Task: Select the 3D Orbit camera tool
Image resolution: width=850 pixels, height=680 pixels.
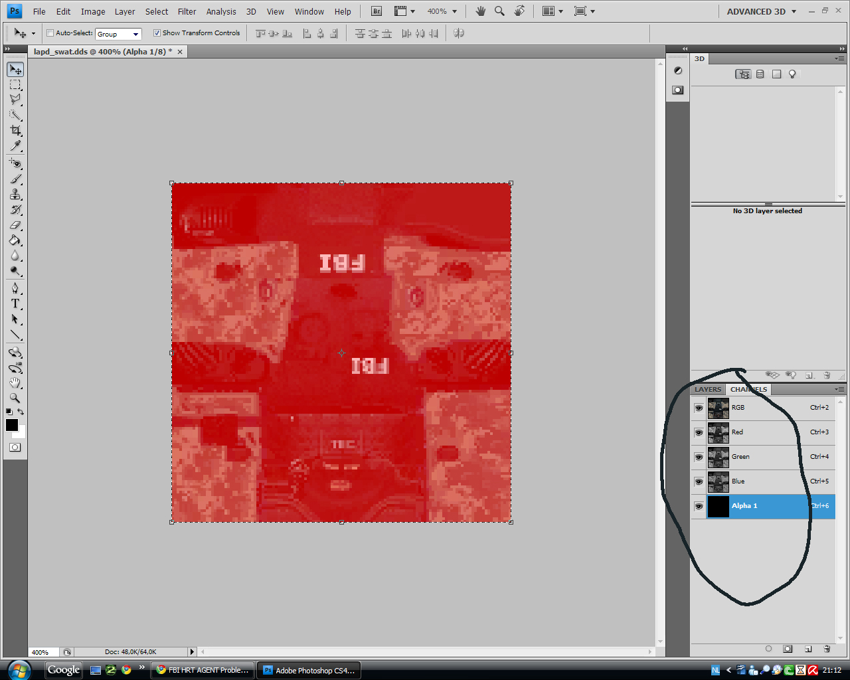Action: [x=15, y=367]
